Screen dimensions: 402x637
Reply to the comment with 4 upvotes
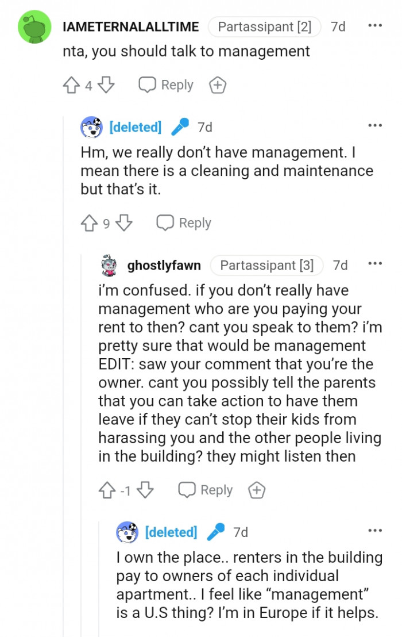(x=166, y=85)
